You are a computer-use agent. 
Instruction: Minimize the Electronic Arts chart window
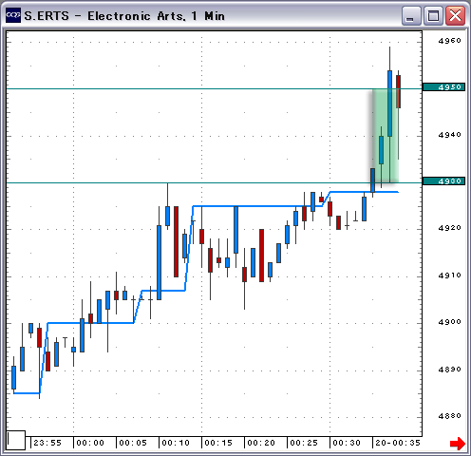click(x=411, y=16)
